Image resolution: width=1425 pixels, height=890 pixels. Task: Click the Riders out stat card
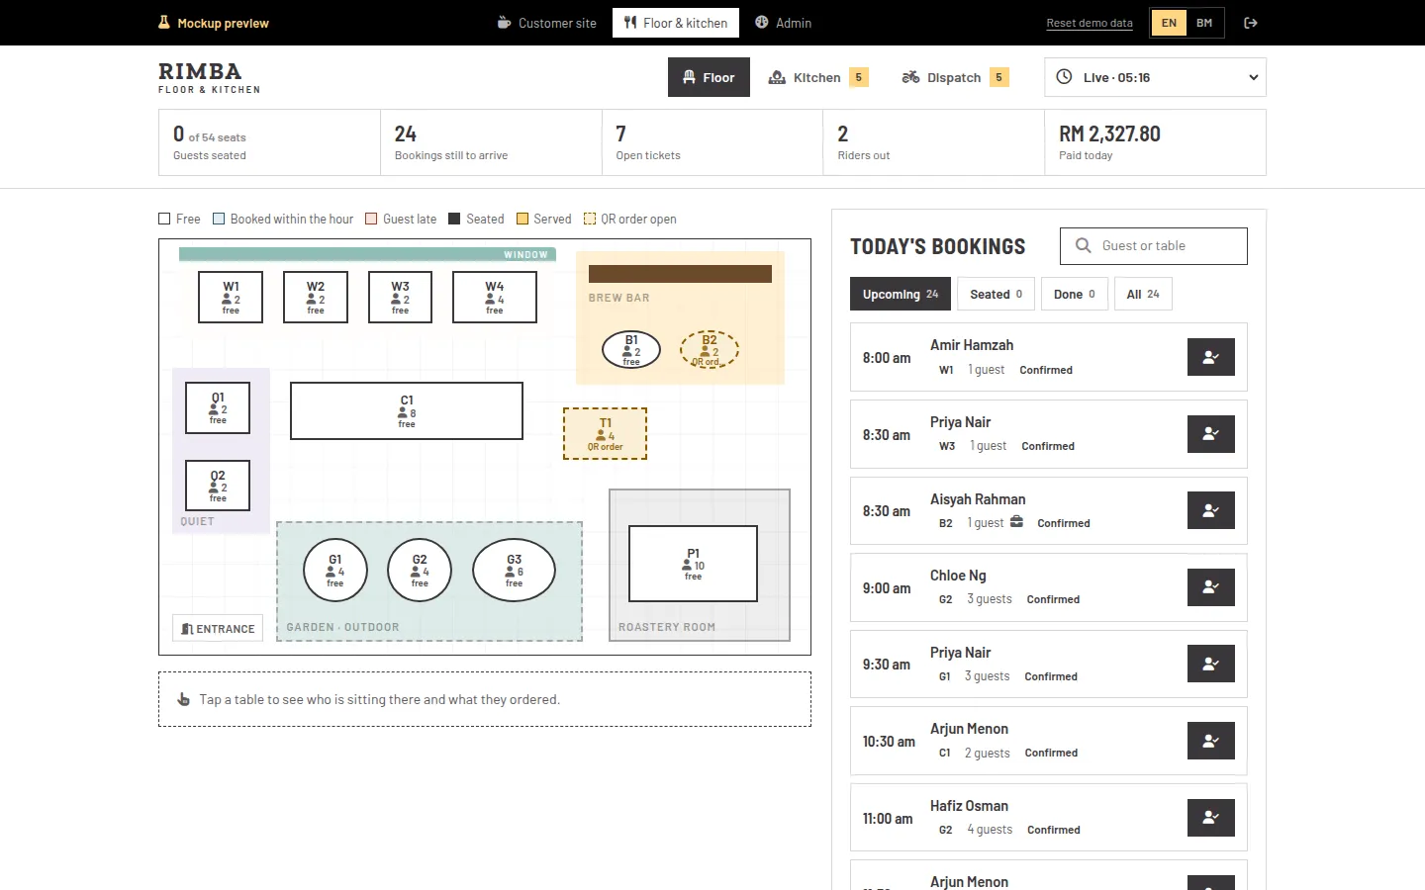click(x=933, y=142)
